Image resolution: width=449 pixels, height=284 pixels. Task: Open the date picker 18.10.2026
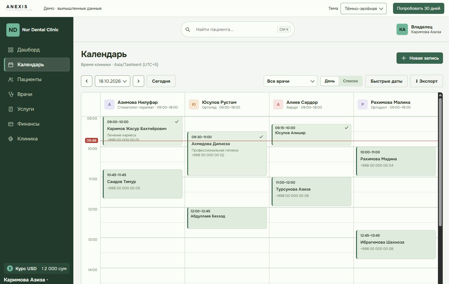click(113, 81)
